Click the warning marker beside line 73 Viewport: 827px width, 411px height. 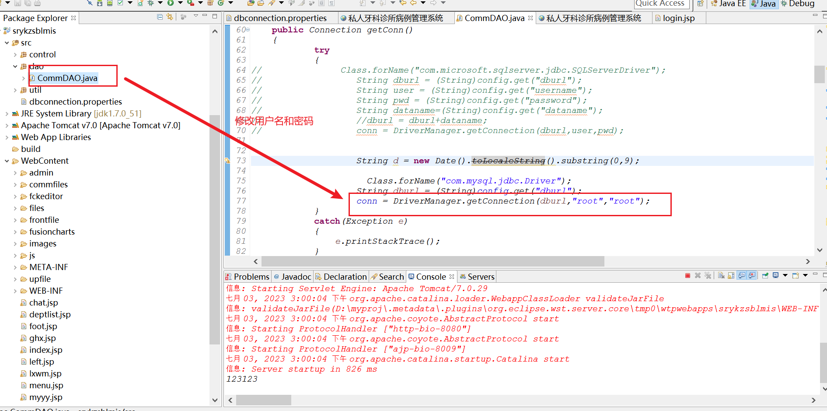(x=227, y=161)
